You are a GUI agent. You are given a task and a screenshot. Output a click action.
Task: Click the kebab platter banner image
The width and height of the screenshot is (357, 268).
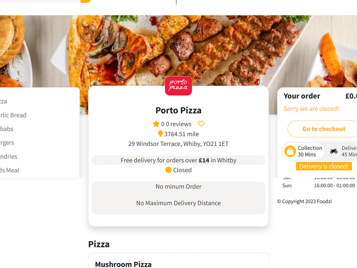coord(178,46)
